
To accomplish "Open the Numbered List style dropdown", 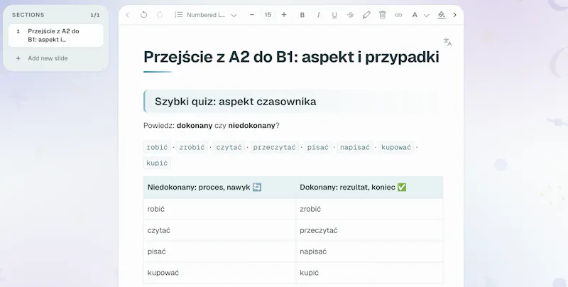I will [x=206, y=15].
